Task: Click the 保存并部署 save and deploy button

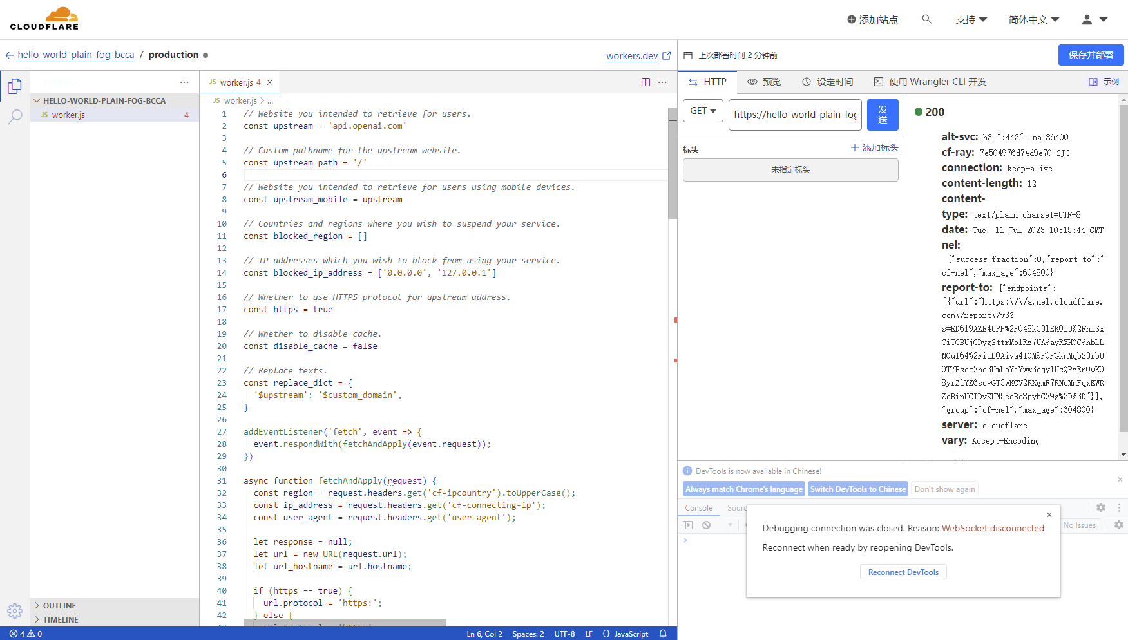Action: 1091,55
